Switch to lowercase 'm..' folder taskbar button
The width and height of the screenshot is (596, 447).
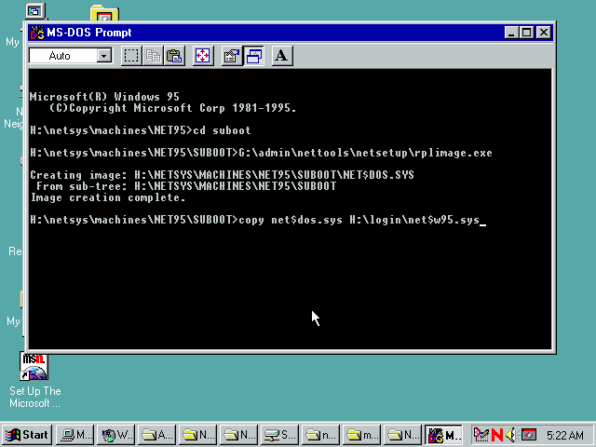point(362,435)
